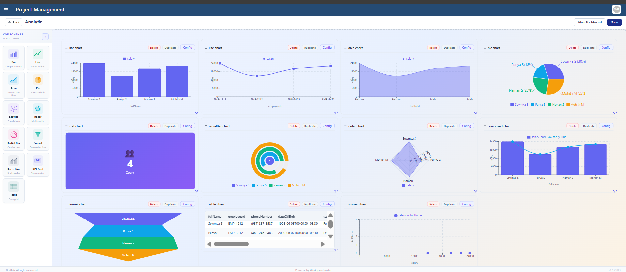Screen dimensions: 626x272
Task: Open Config for the pie chart
Action: pos(606,48)
